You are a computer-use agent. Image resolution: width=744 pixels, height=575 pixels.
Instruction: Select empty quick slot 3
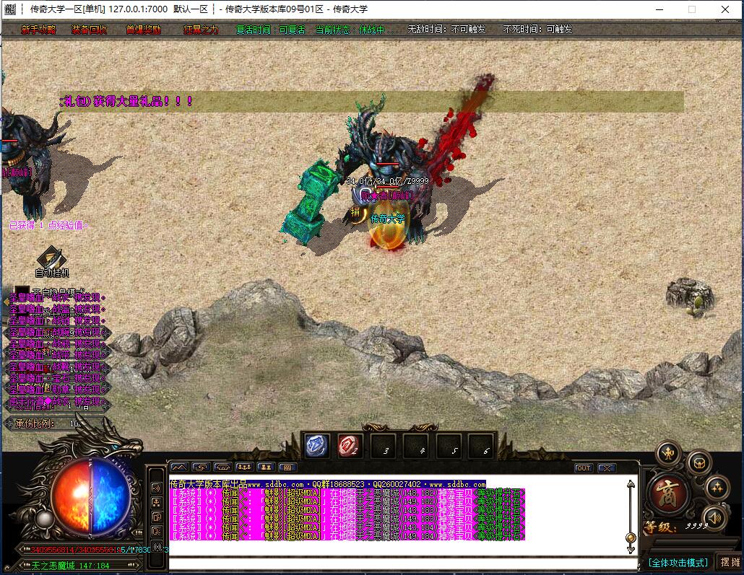(x=383, y=446)
